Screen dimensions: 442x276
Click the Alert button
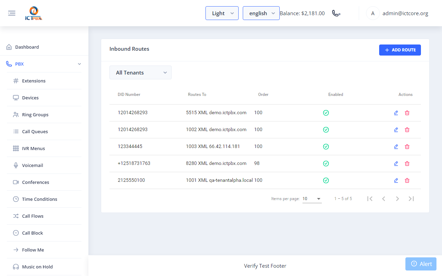(421, 264)
